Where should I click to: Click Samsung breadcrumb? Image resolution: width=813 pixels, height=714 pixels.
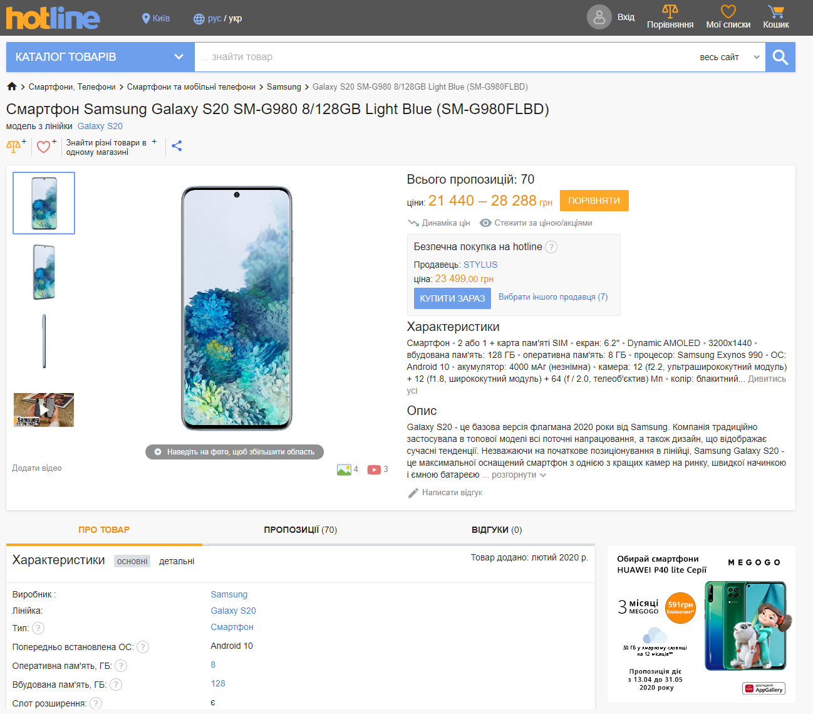[x=284, y=87]
